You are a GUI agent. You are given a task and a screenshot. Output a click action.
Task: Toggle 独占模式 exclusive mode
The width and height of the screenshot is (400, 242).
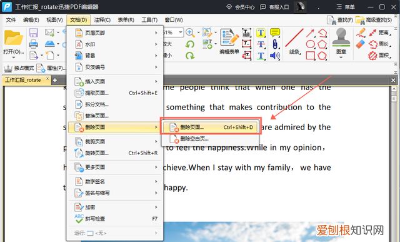coord(19,68)
